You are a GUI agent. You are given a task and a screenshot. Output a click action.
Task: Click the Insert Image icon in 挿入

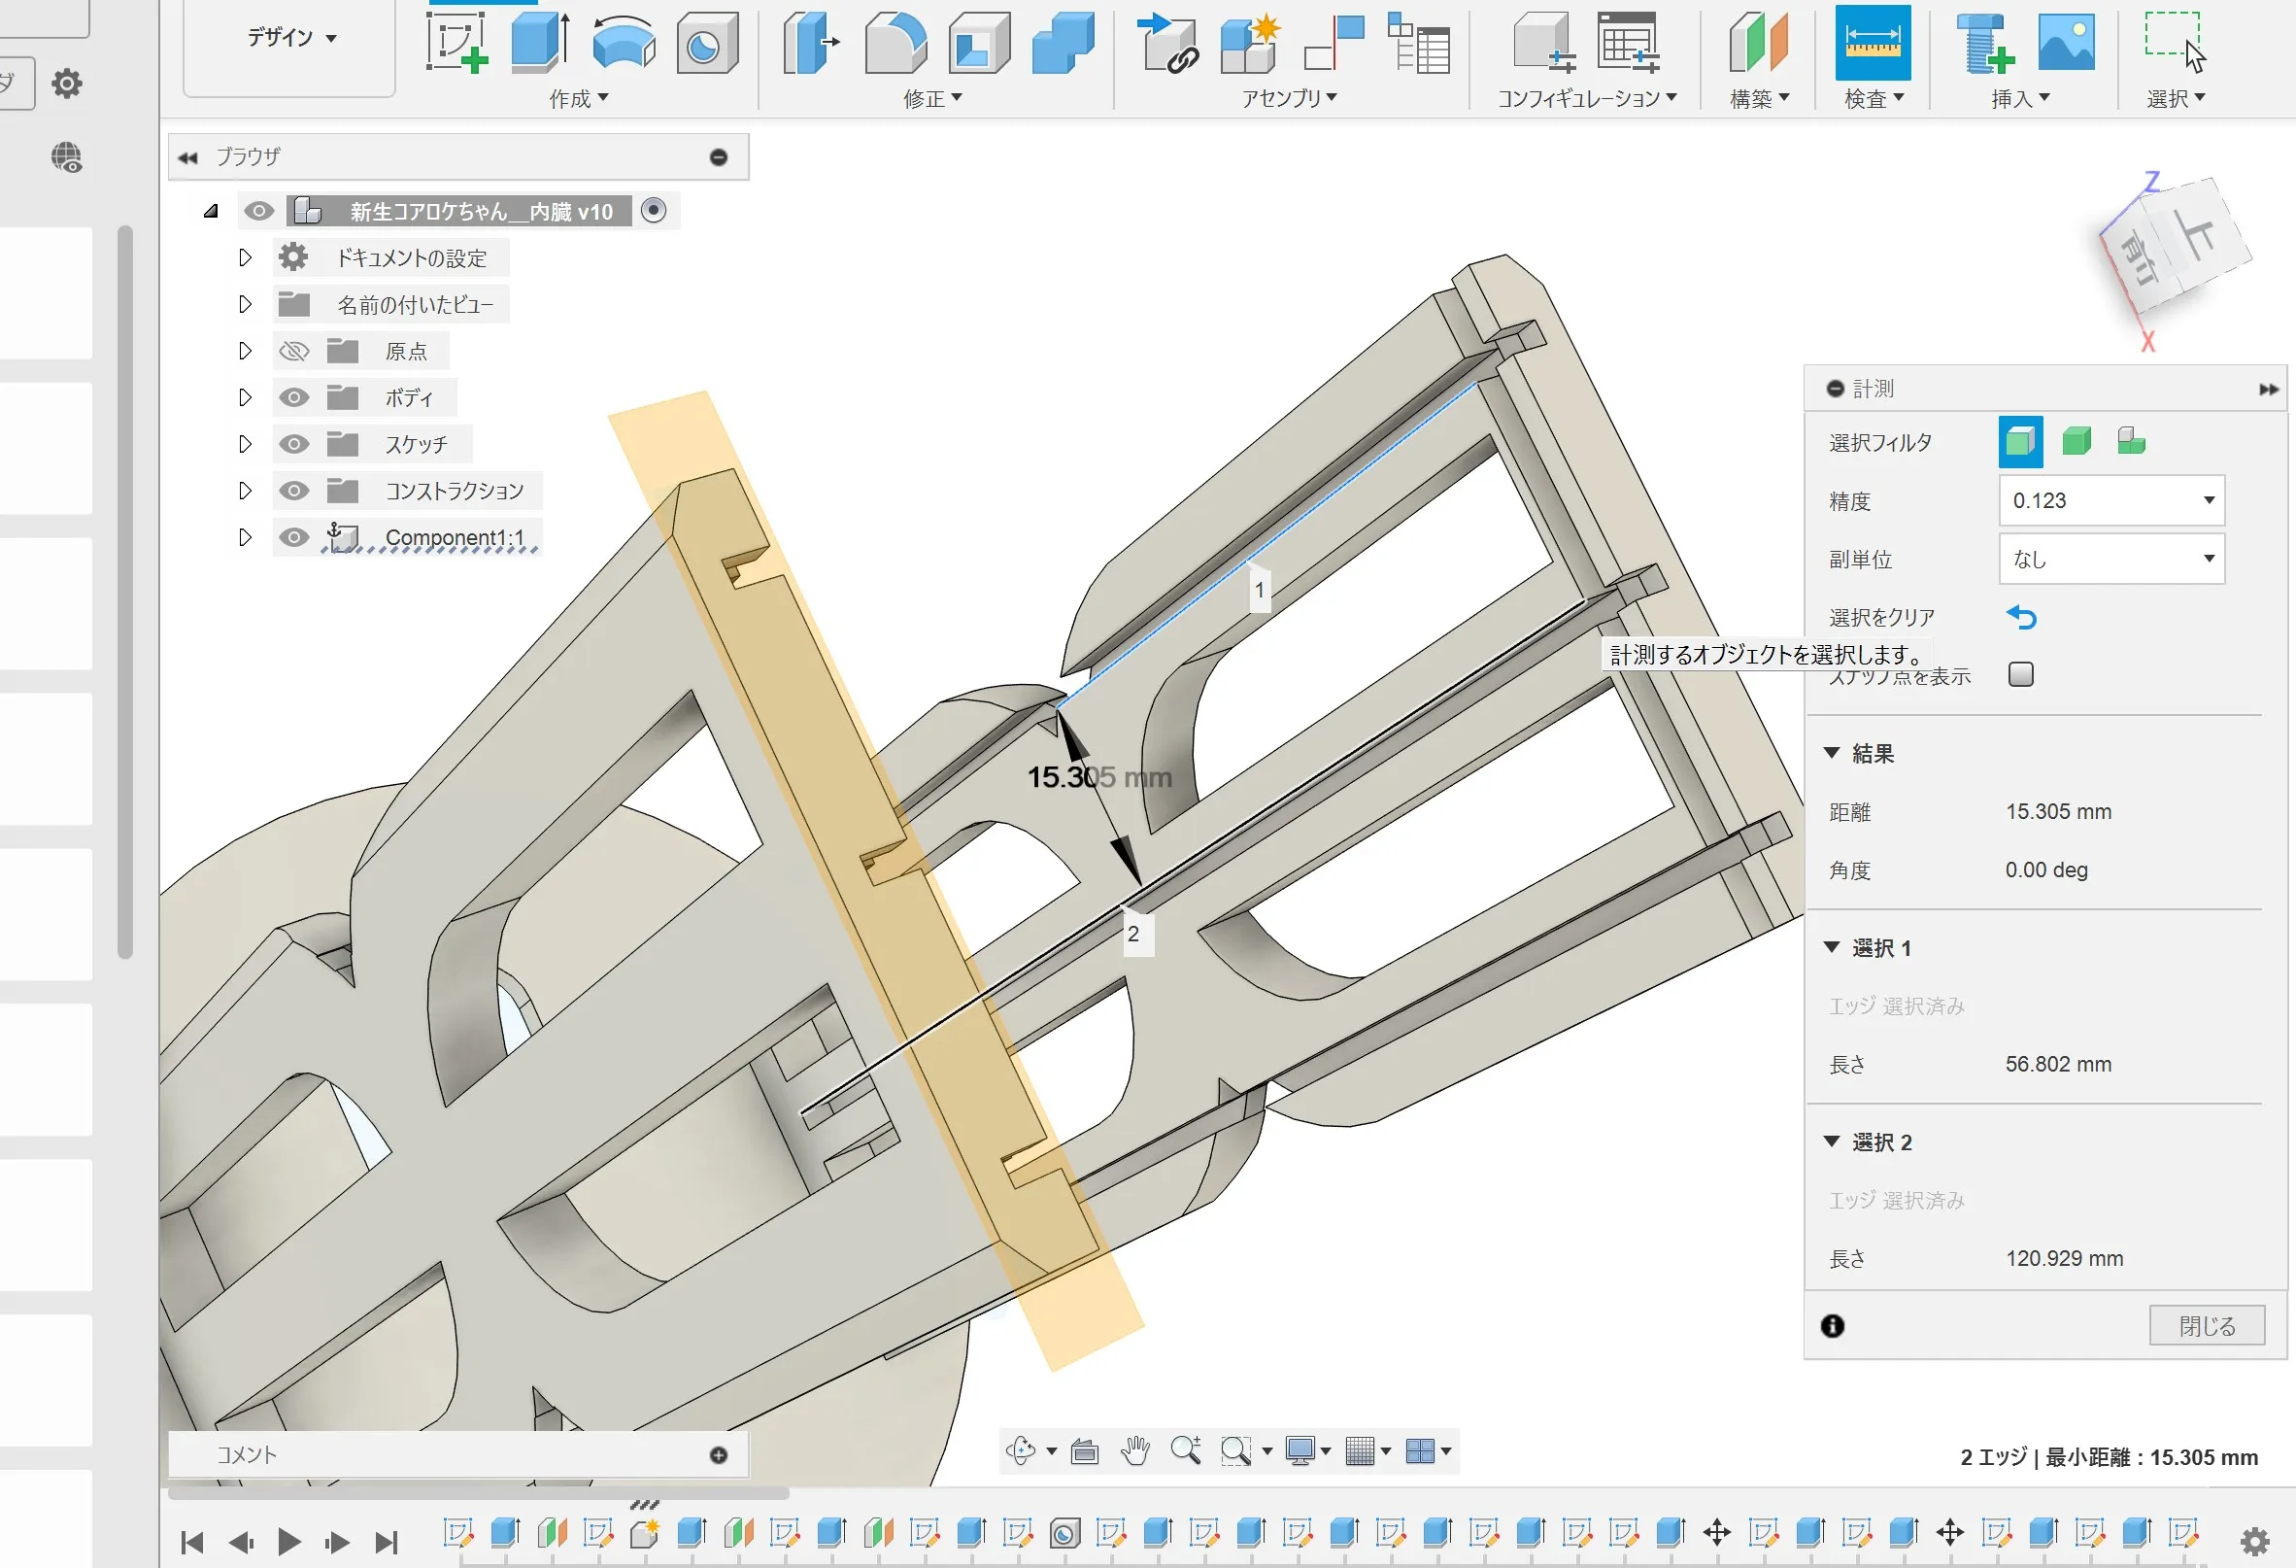point(2066,43)
